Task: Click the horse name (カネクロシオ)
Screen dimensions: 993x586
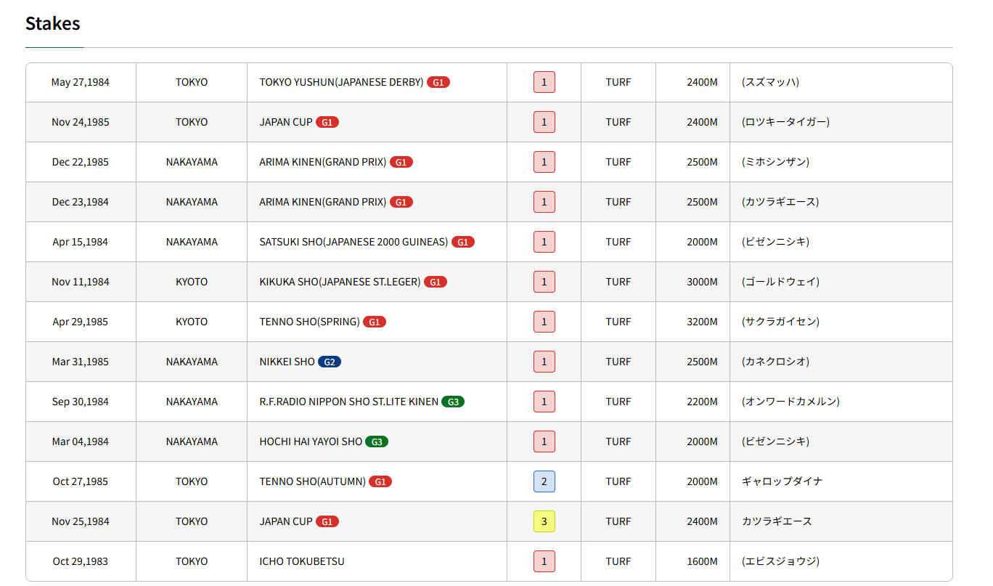Action: (775, 362)
